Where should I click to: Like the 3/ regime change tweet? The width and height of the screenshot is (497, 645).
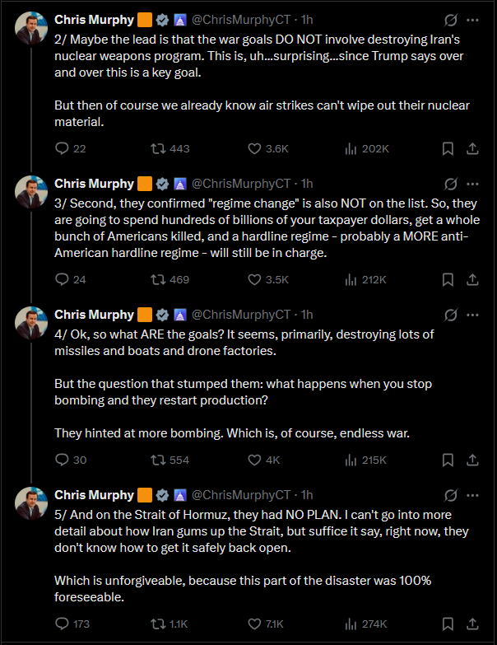tap(255, 279)
